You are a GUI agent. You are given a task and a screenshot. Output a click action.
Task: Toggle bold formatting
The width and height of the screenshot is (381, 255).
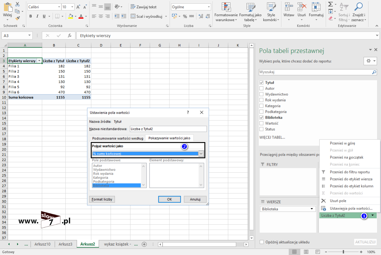[x=31, y=16]
